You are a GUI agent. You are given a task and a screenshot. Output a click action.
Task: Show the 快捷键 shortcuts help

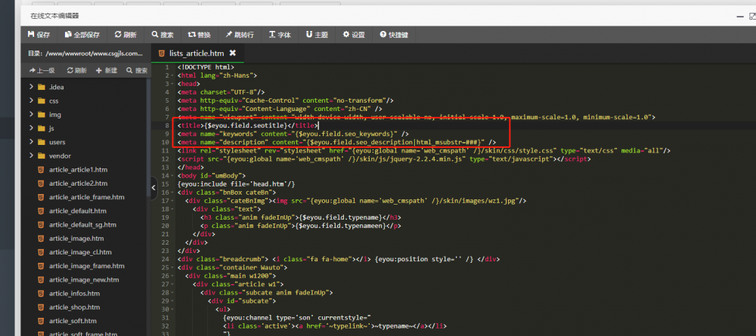tap(394, 35)
